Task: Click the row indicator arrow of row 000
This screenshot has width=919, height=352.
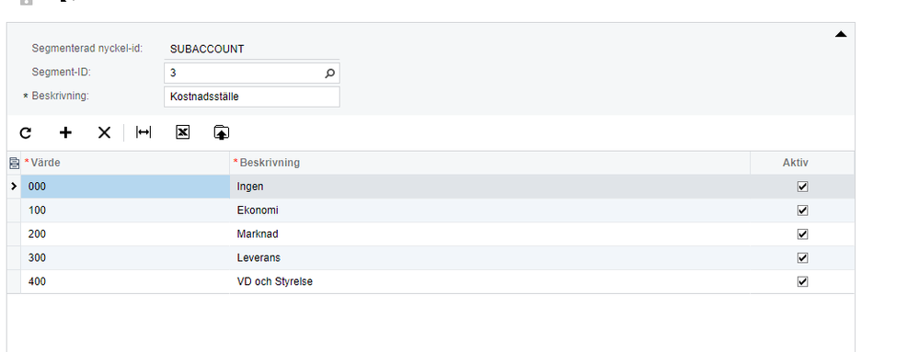Action: [x=14, y=187]
